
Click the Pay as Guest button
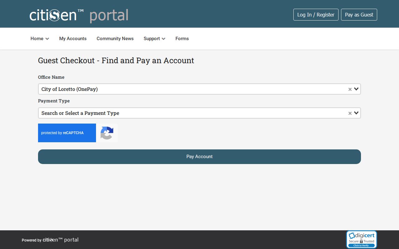click(359, 15)
